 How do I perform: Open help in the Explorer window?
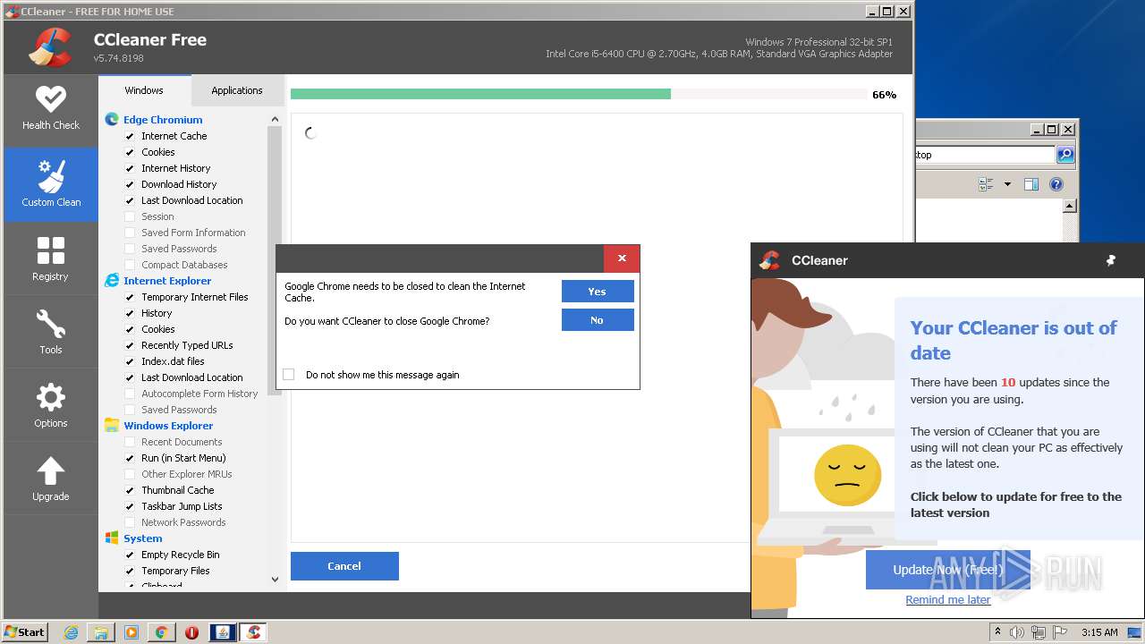[1056, 184]
